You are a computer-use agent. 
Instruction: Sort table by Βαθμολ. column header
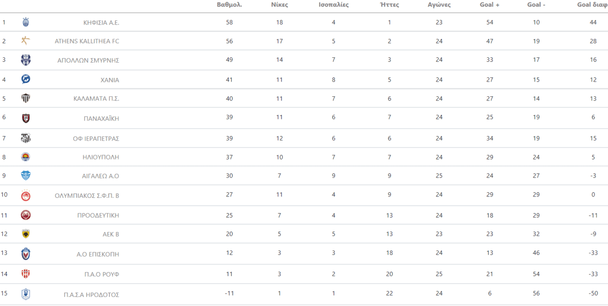pos(229,5)
